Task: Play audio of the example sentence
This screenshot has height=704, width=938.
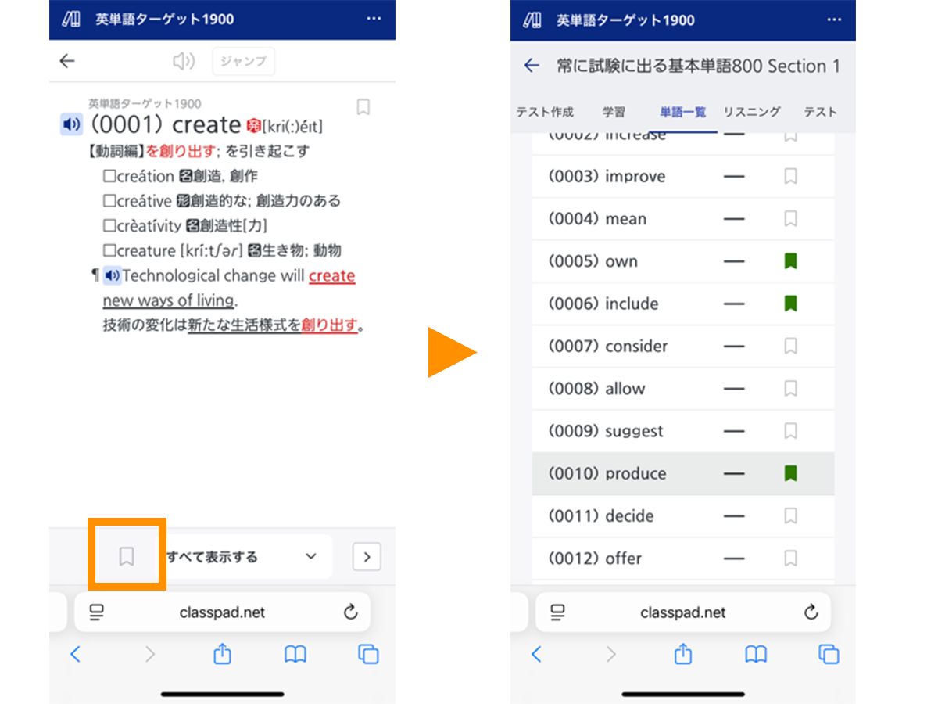Action: tap(112, 275)
